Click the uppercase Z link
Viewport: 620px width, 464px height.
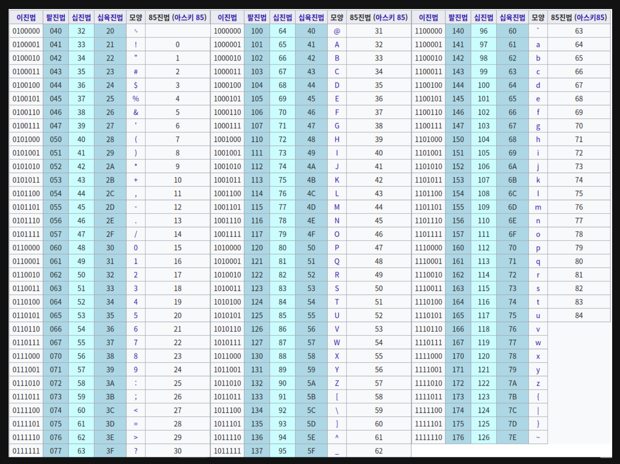tap(337, 383)
